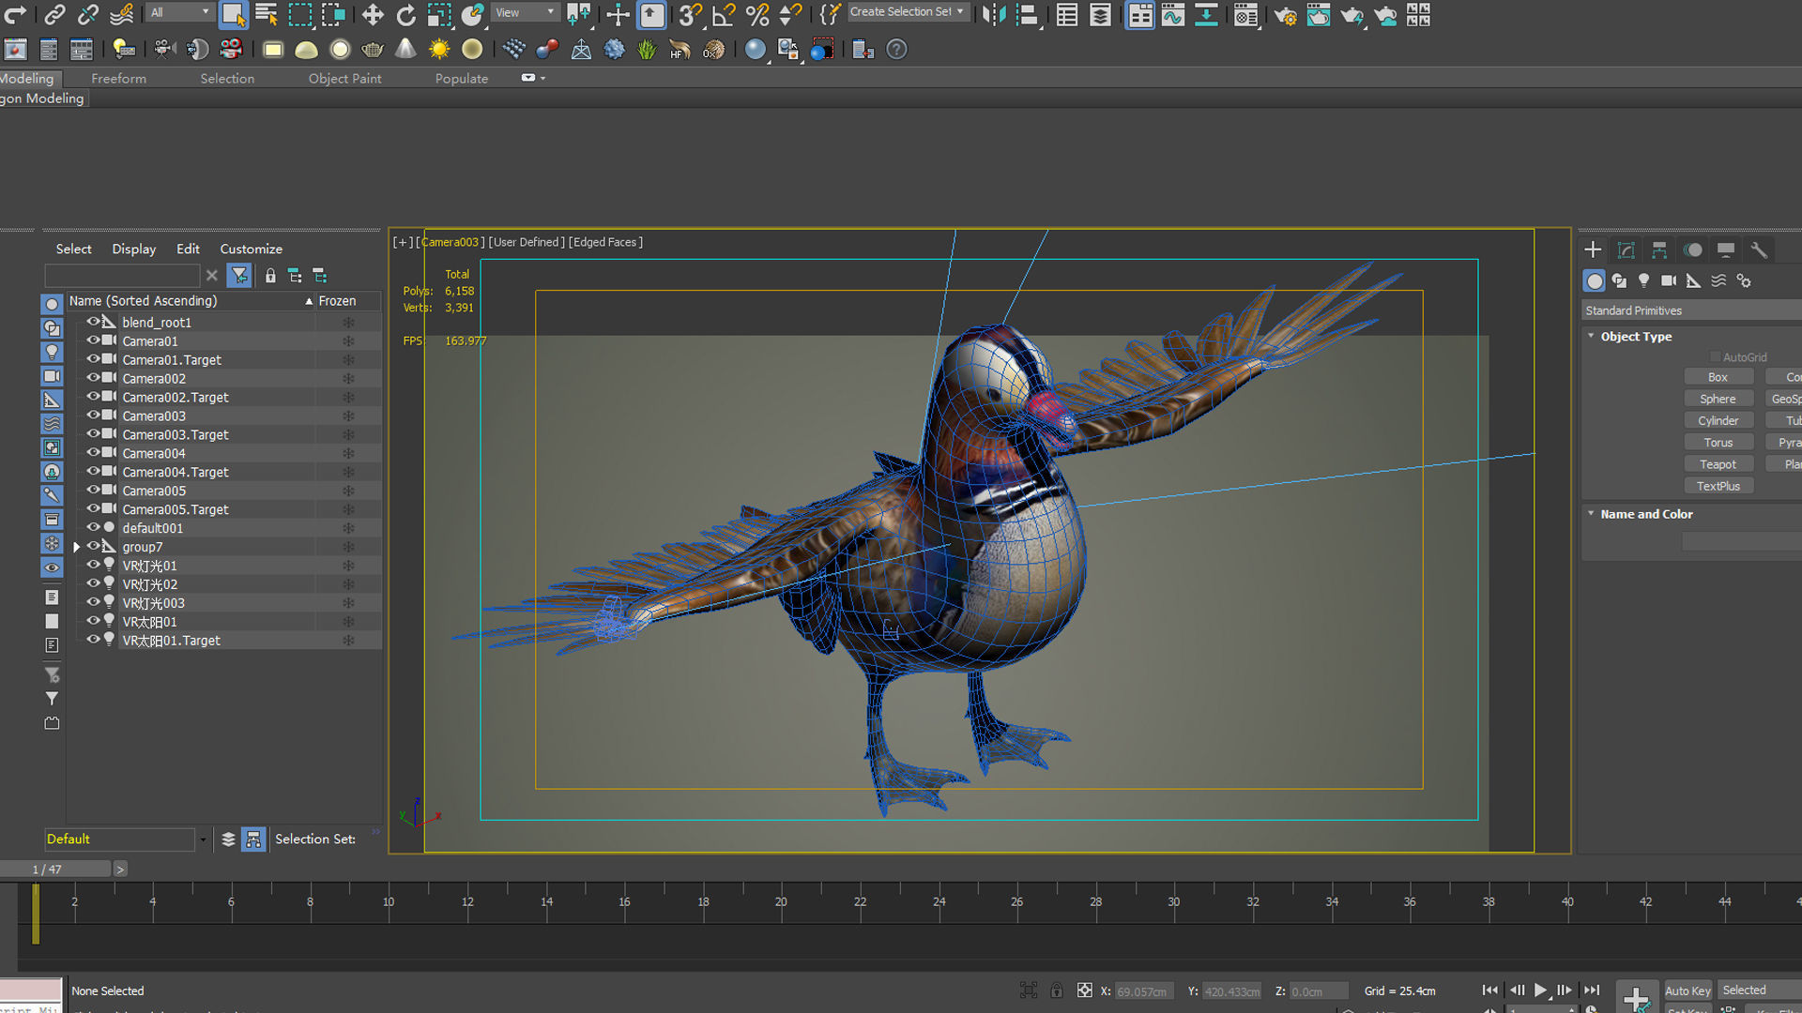Open the Render Setup teapot icon

1285,14
